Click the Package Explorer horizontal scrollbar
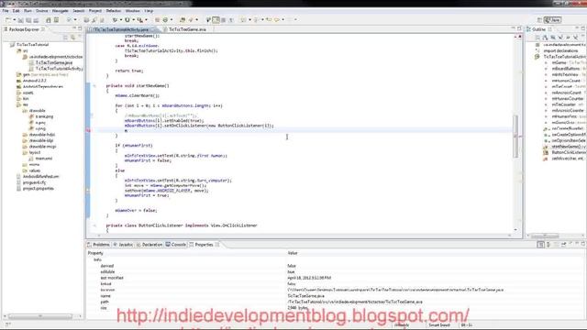 pos(40,316)
